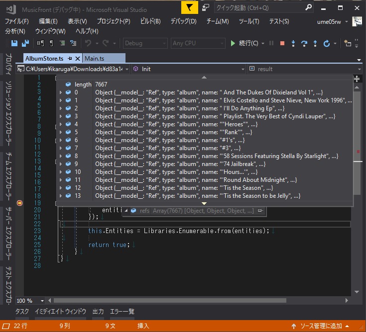Expand array item 9 '74 Jailbreak

(60, 164)
